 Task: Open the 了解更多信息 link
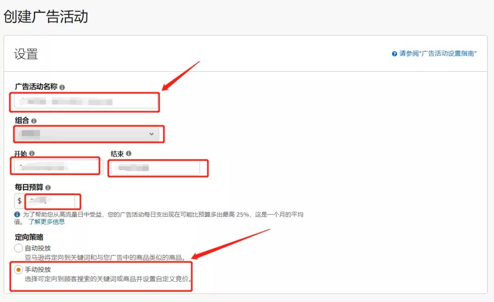[46, 222]
